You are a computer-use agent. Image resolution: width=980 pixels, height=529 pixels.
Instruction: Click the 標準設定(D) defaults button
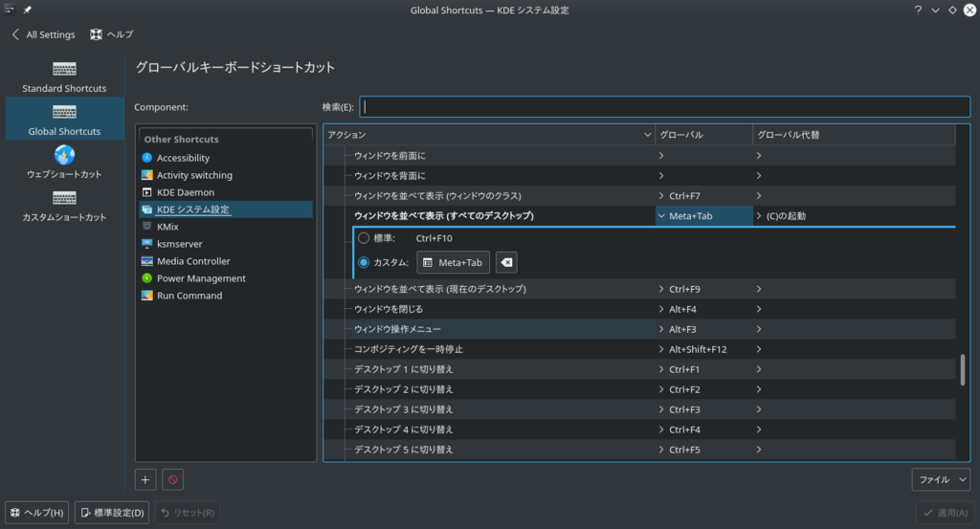point(112,513)
